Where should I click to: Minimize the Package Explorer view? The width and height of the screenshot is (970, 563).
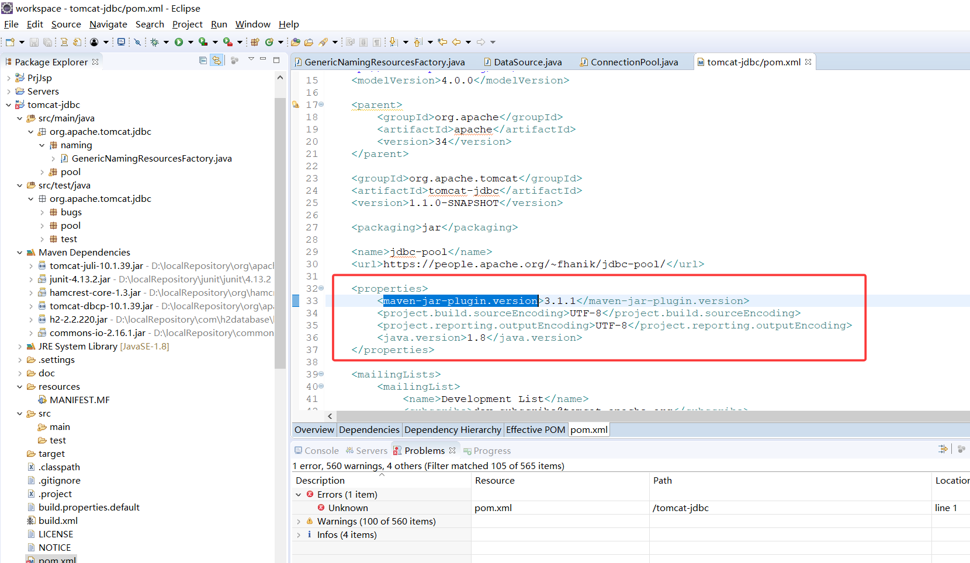pyautogui.click(x=263, y=60)
